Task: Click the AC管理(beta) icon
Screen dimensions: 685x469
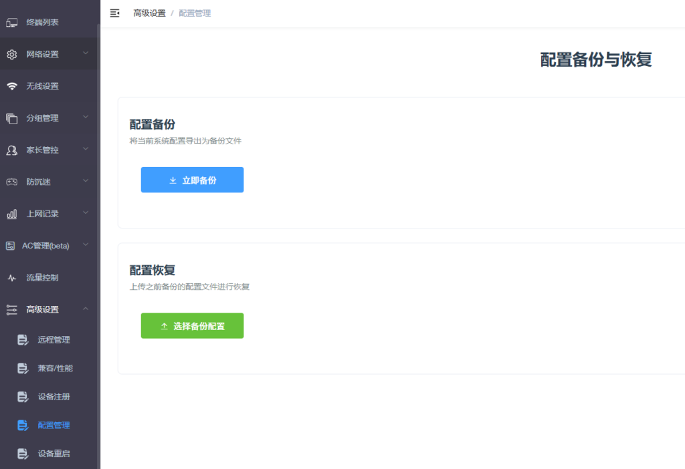Action: 10,246
